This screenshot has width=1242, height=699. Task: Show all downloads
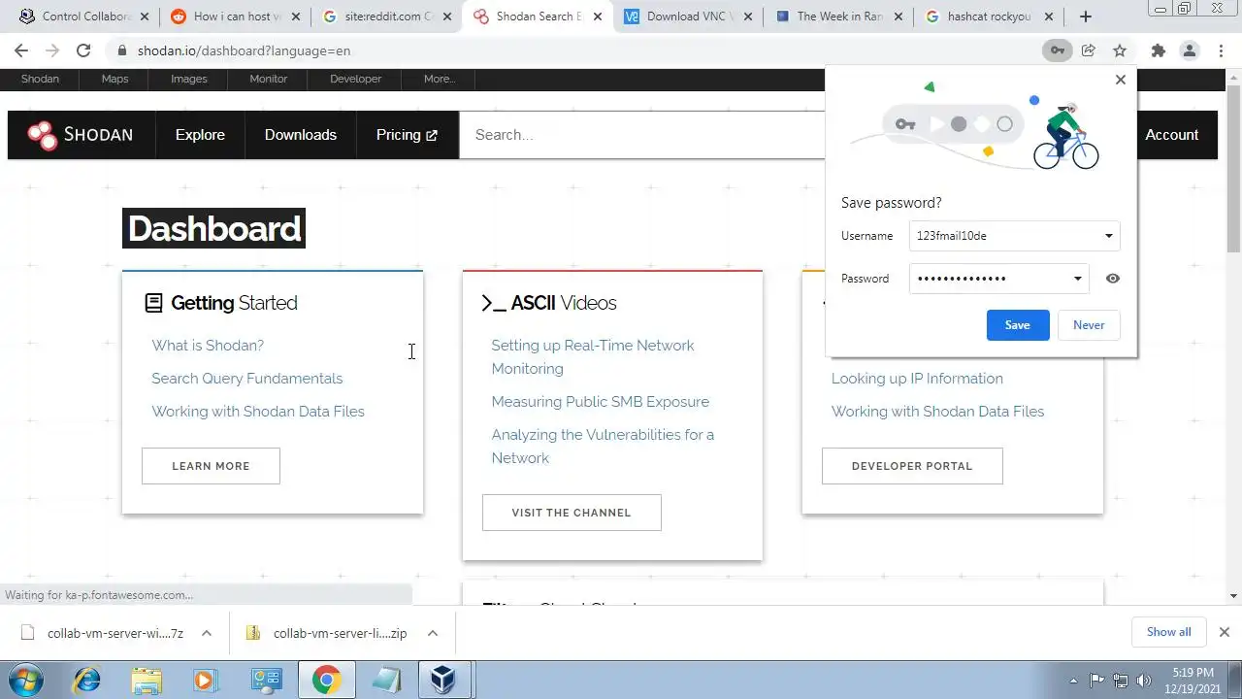(1168, 632)
